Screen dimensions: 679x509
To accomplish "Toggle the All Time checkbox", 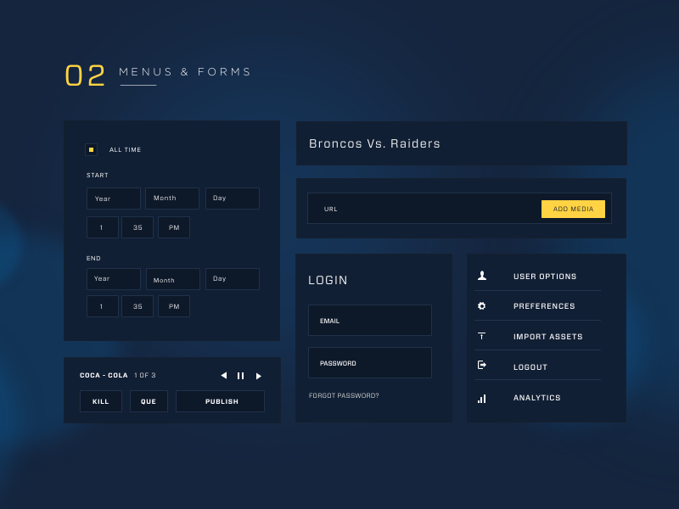I will pyautogui.click(x=91, y=150).
